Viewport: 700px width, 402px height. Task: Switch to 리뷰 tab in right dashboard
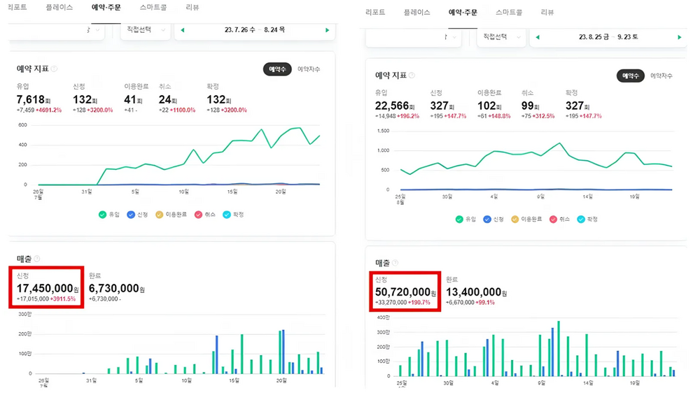547,13
